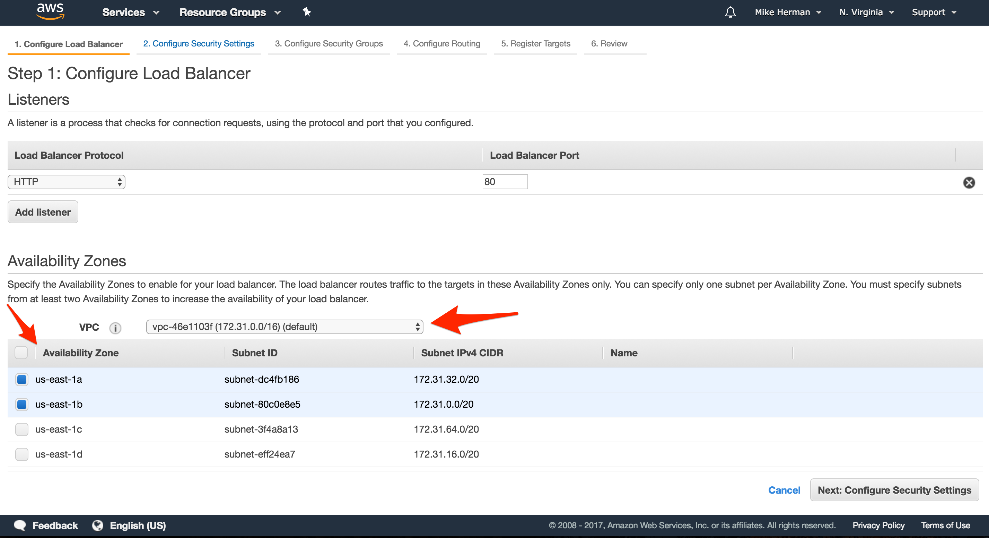Enable the us-east-1c availability zone

21,429
